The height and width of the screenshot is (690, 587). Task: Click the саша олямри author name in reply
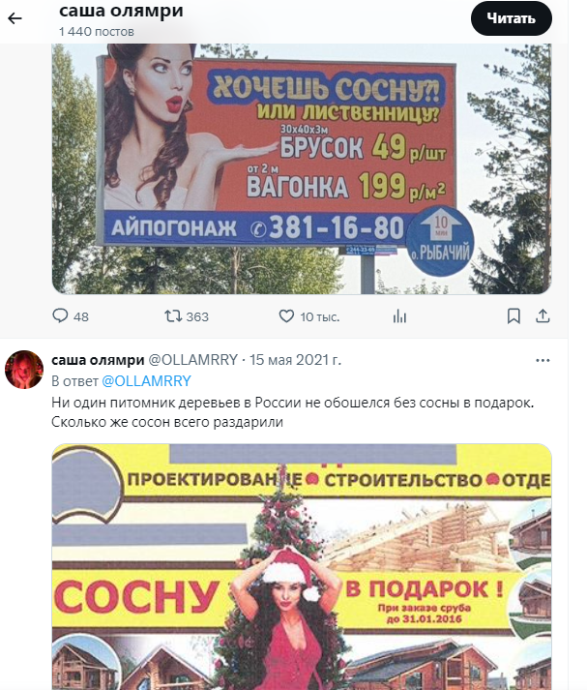pyautogui.click(x=98, y=360)
